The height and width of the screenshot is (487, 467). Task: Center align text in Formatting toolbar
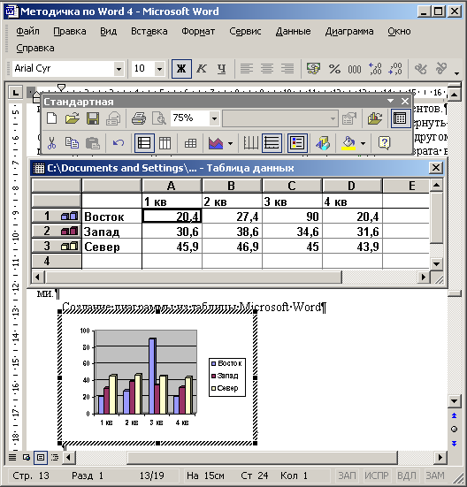267,69
